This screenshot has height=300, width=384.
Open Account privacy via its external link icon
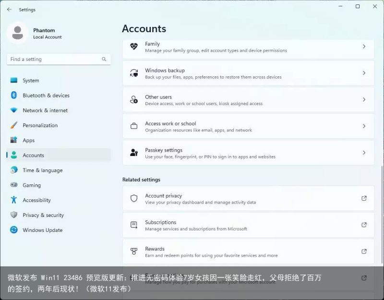(x=364, y=198)
